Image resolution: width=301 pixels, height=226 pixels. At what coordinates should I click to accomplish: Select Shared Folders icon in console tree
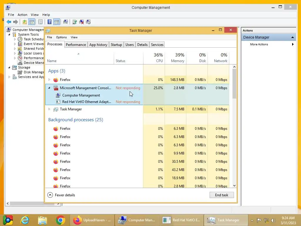pos(20,49)
